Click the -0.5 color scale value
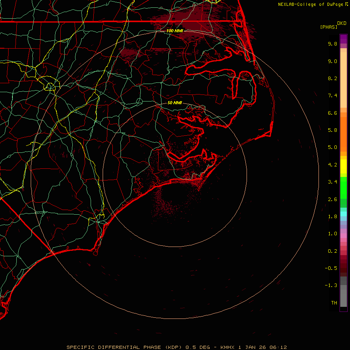Image resolution: width=350 pixels, height=350 pixels. 331,268
